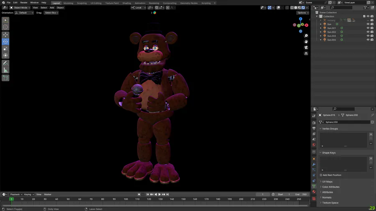Switch perspective/orthographic grid icon
376x211 pixels.
pos(306,54)
